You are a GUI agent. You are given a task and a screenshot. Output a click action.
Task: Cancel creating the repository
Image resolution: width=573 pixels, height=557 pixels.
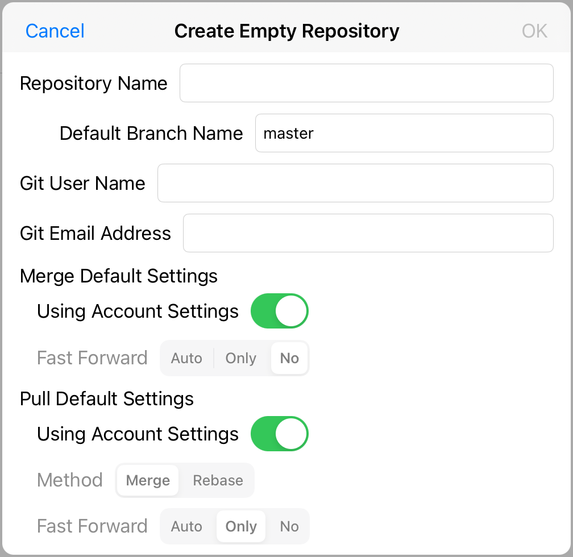click(x=55, y=31)
